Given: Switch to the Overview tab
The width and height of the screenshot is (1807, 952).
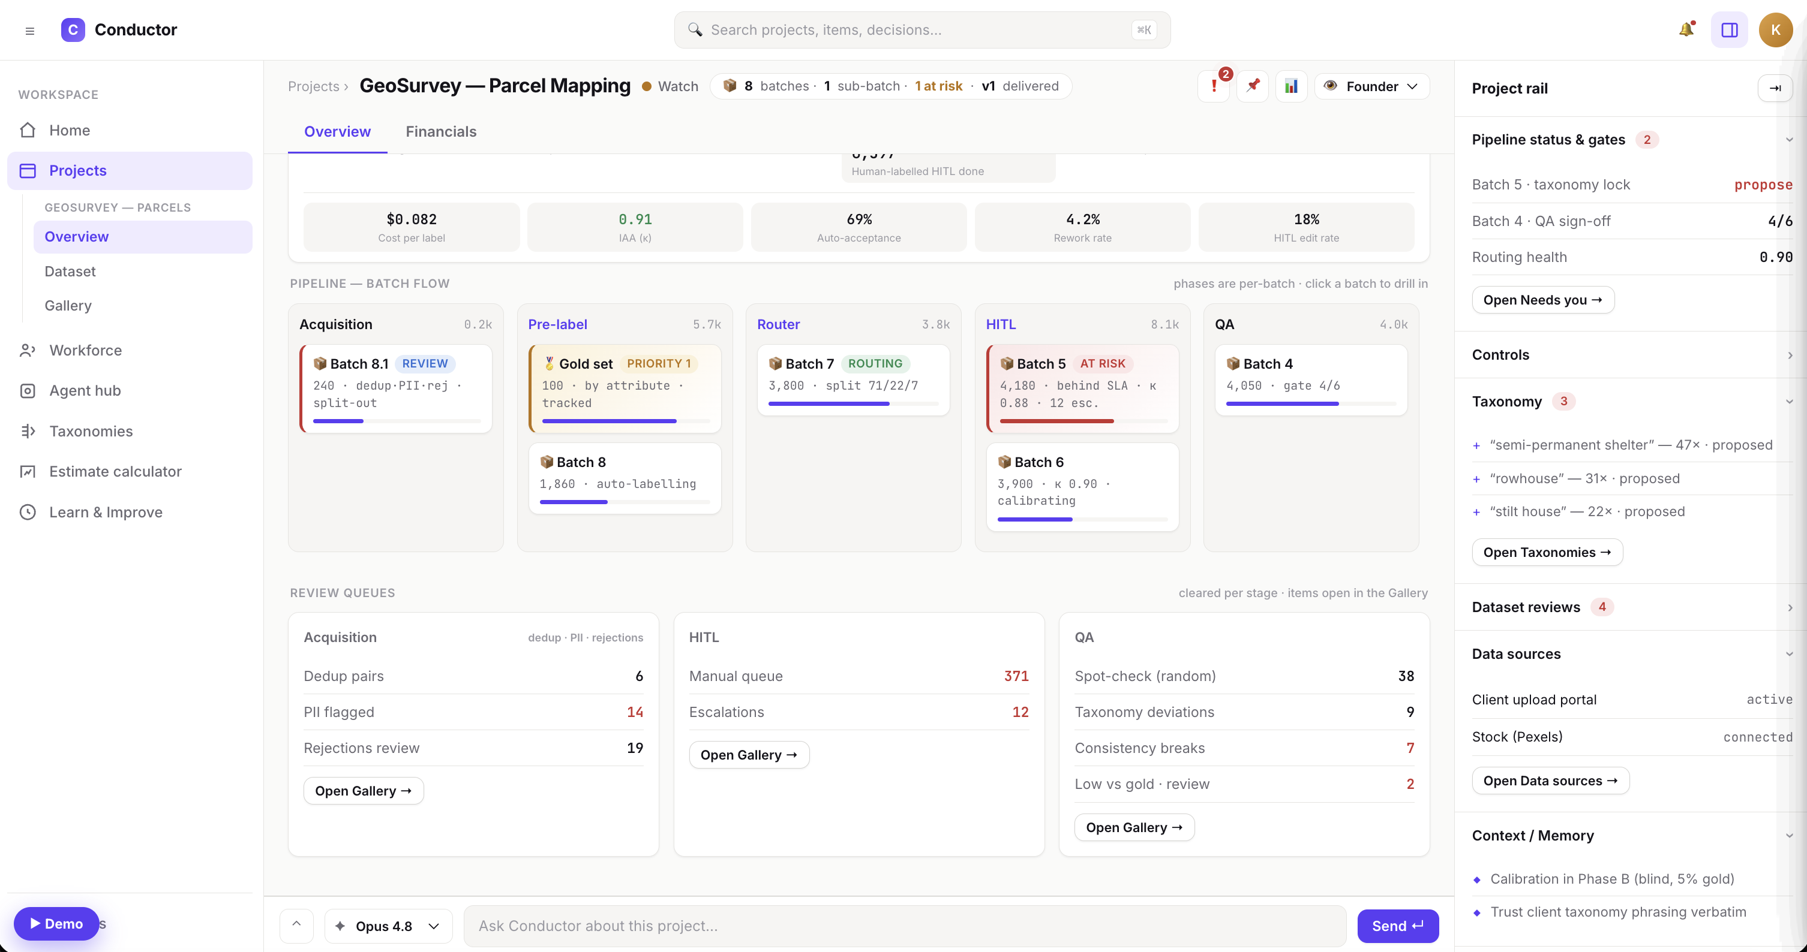Looking at the screenshot, I should pyautogui.click(x=337, y=132).
